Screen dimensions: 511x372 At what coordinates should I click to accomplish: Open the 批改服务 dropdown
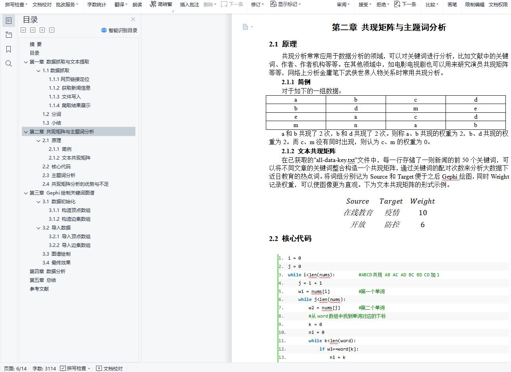[x=67, y=5]
